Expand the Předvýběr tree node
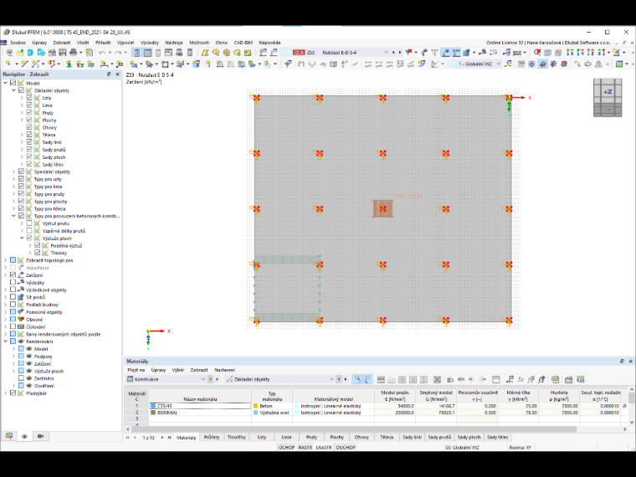Image resolution: width=636 pixels, height=477 pixels. click(x=6, y=393)
